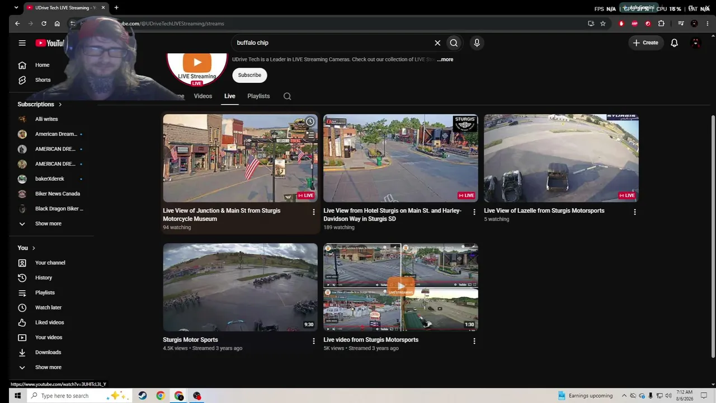The width and height of the screenshot is (716, 403).
Task: Open a new browser tab
Action: tap(116, 8)
